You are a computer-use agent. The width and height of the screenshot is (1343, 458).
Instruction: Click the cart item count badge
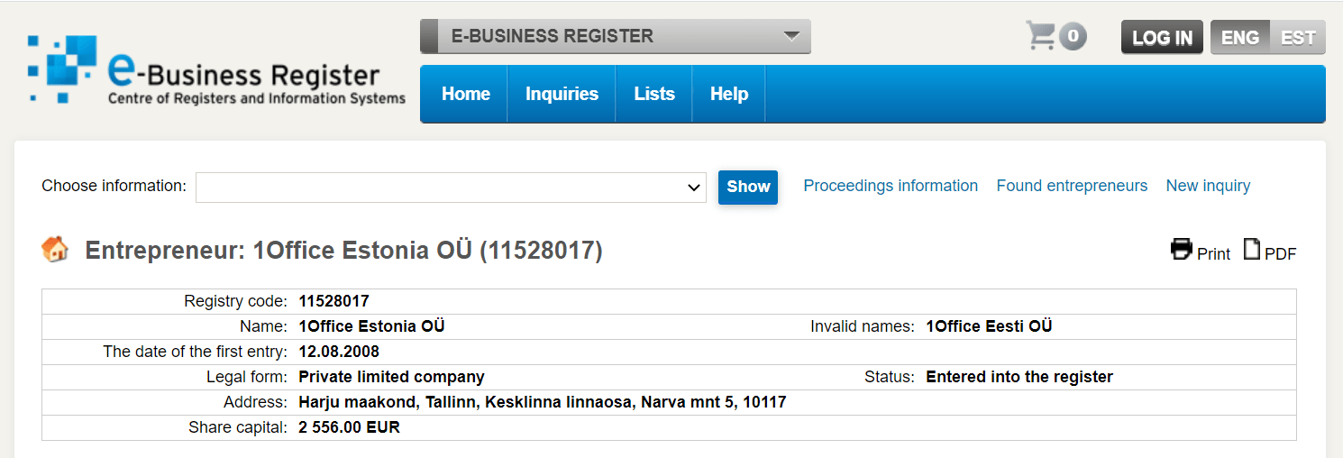(1073, 37)
